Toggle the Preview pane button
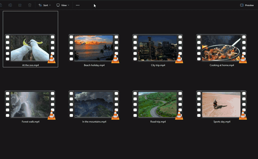258x159 pixels. pos(247,5)
